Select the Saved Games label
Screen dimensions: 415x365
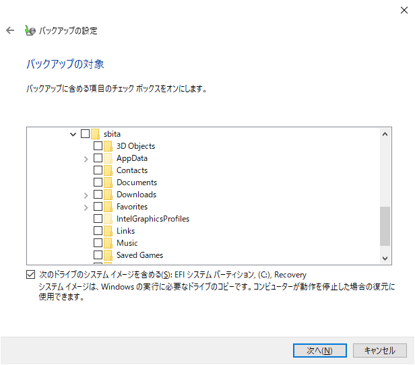tap(139, 255)
